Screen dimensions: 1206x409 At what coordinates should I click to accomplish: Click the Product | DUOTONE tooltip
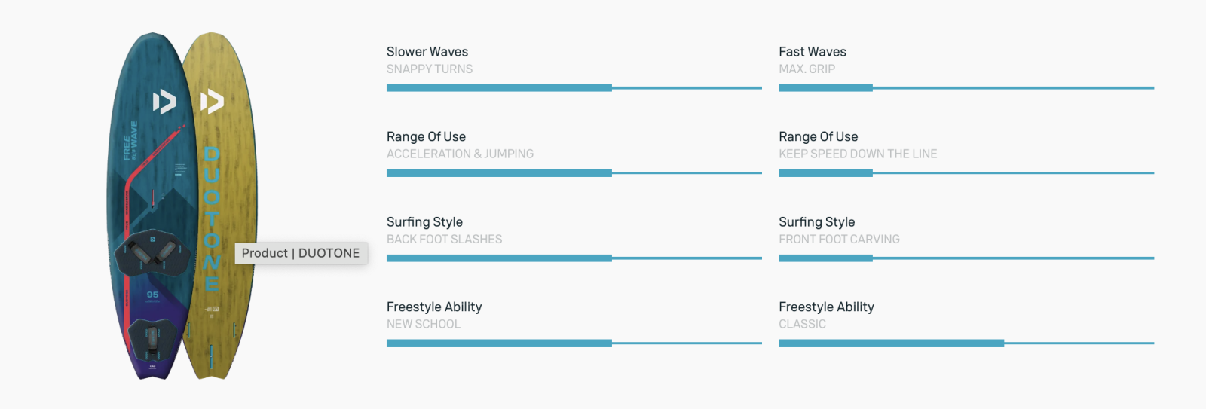[x=301, y=253]
